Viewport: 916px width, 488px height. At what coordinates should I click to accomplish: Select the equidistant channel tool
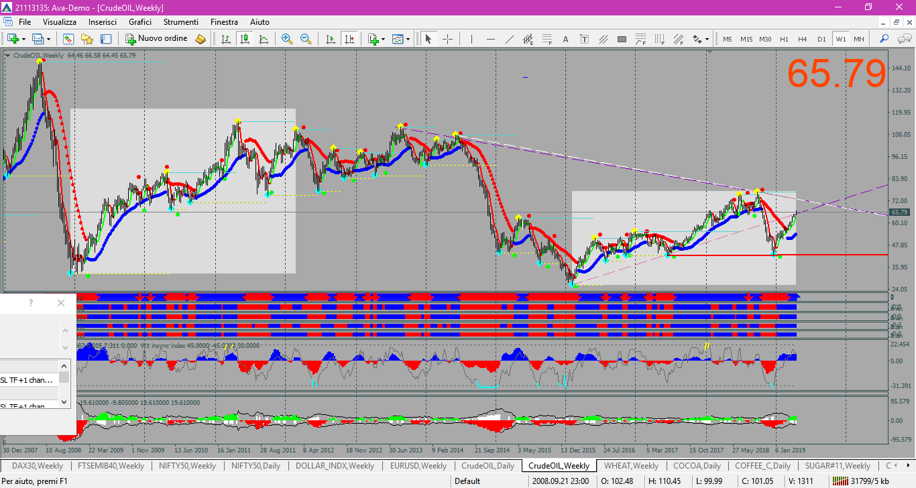tap(528, 39)
